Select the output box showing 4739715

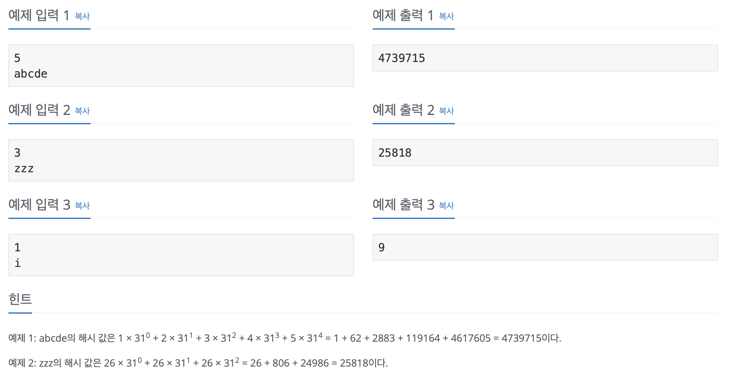coord(548,58)
